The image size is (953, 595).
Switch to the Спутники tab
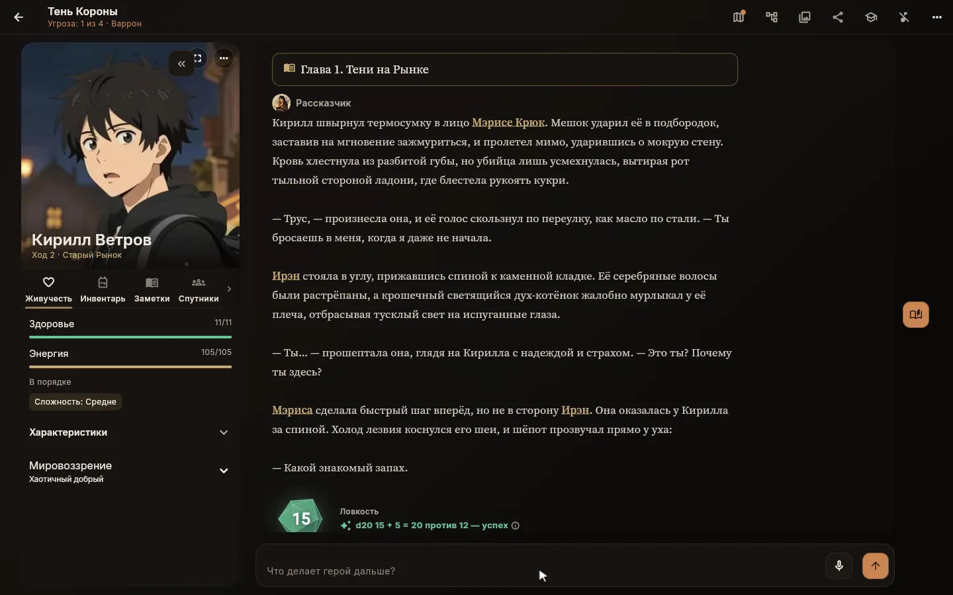pyautogui.click(x=199, y=290)
